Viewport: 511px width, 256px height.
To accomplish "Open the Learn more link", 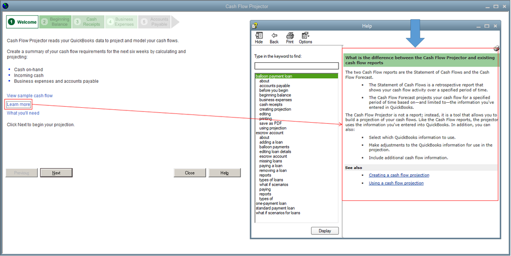I will click(18, 104).
